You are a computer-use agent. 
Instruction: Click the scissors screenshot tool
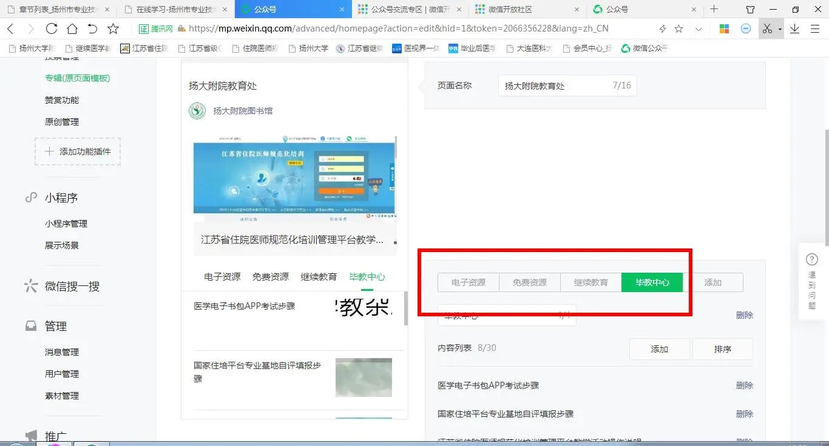(768, 28)
